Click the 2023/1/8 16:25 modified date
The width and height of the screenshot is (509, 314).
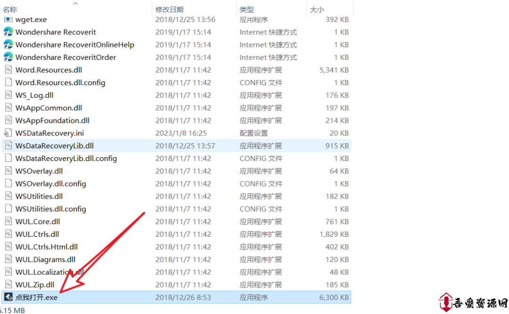(181, 133)
